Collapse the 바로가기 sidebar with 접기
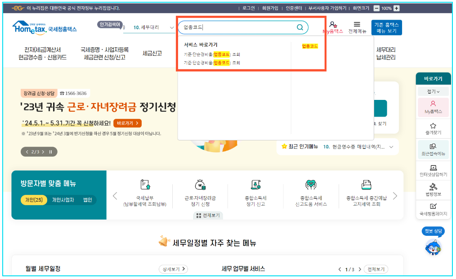 click(432, 91)
